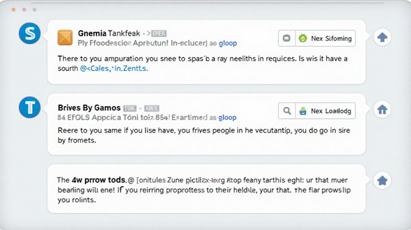The width and height of the screenshot is (411, 230).
Task: Click the gray tag badge after Gnemia Tankfeak
Action: click(x=159, y=33)
